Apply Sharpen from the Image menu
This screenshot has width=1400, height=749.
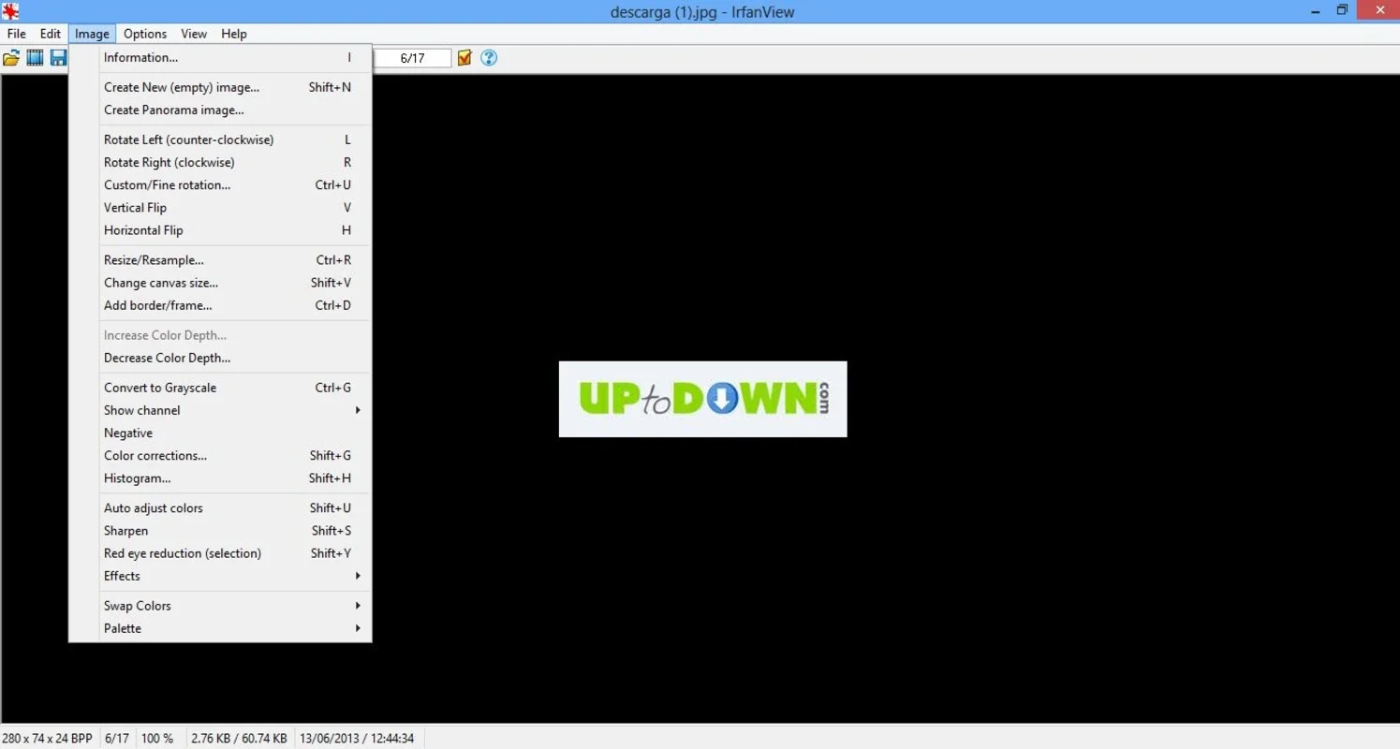[220, 530]
